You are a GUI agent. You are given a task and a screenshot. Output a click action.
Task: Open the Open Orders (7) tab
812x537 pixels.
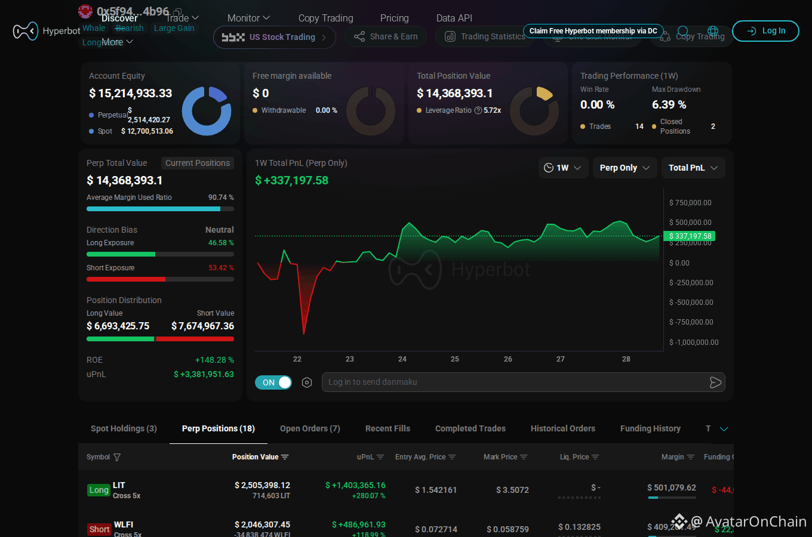pyautogui.click(x=310, y=428)
